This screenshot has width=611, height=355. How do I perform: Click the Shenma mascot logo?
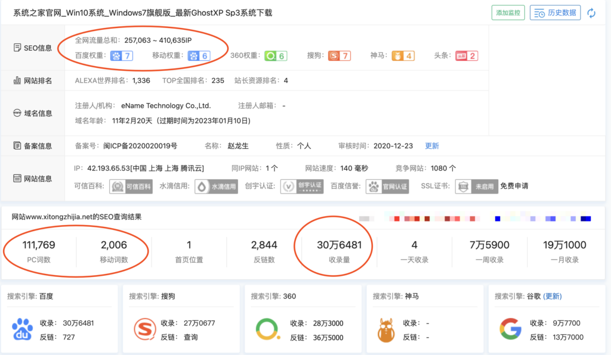pyautogui.click(x=386, y=330)
